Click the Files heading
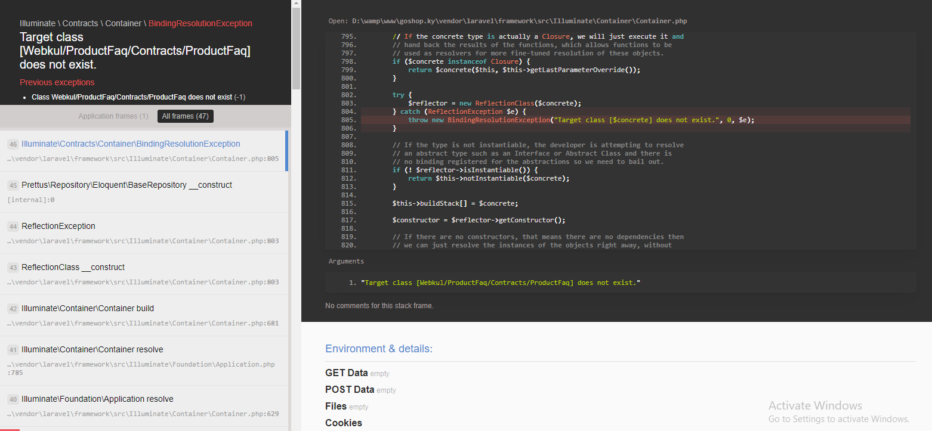Image resolution: width=932 pixels, height=431 pixels. click(336, 407)
